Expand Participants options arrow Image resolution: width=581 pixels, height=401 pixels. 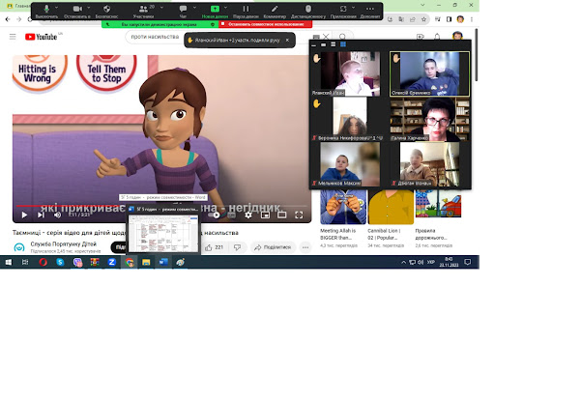pos(161,8)
